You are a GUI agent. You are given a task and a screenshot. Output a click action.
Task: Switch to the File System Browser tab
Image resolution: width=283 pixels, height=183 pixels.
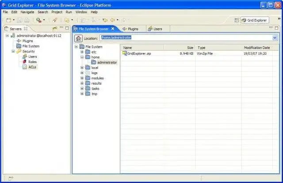tap(93, 29)
